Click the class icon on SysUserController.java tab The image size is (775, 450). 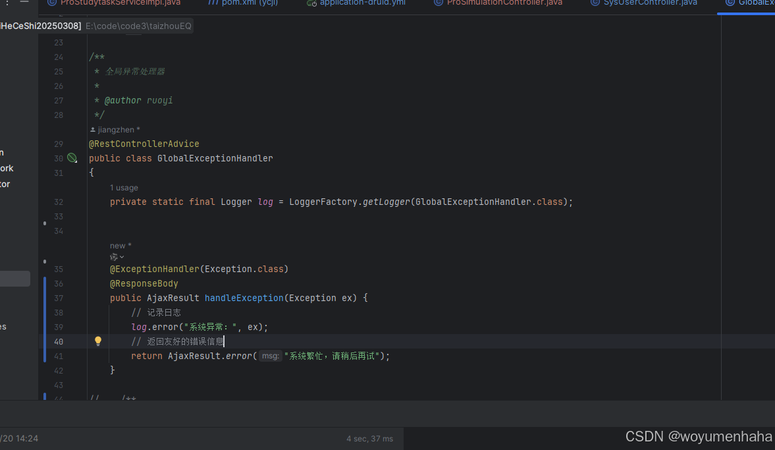(x=595, y=3)
